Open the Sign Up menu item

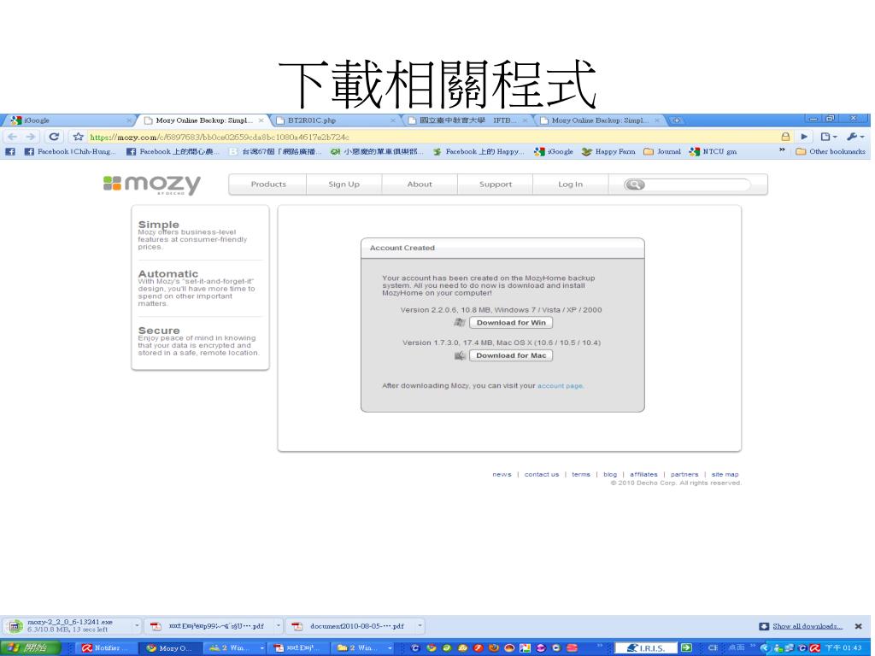point(344,184)
